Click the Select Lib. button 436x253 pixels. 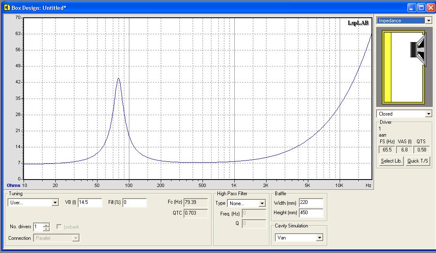coord(391,161)
